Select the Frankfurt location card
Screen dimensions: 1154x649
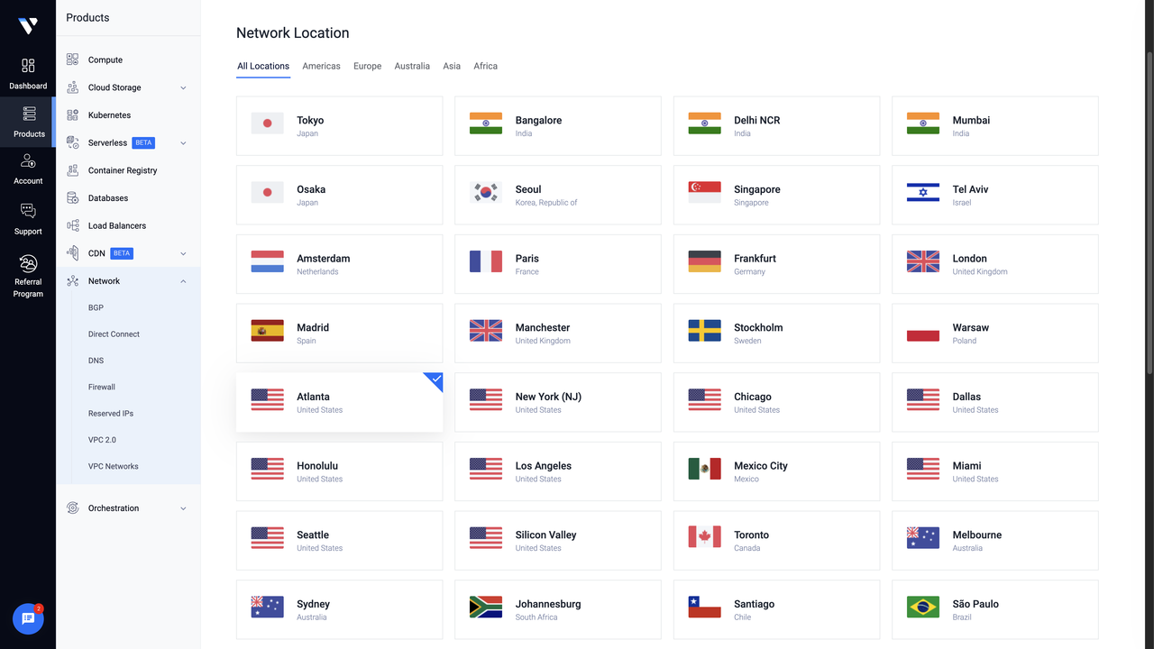tap(776, 264)
